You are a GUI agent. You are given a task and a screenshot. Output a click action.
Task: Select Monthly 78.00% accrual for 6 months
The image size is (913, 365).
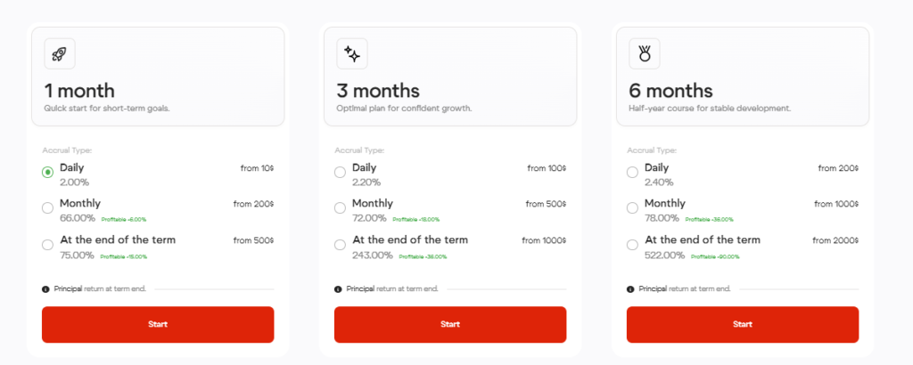(632, 207)
